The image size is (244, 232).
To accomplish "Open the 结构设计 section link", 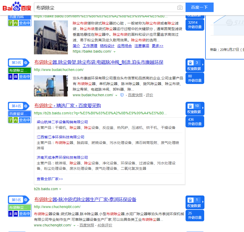I will (107, 46).
